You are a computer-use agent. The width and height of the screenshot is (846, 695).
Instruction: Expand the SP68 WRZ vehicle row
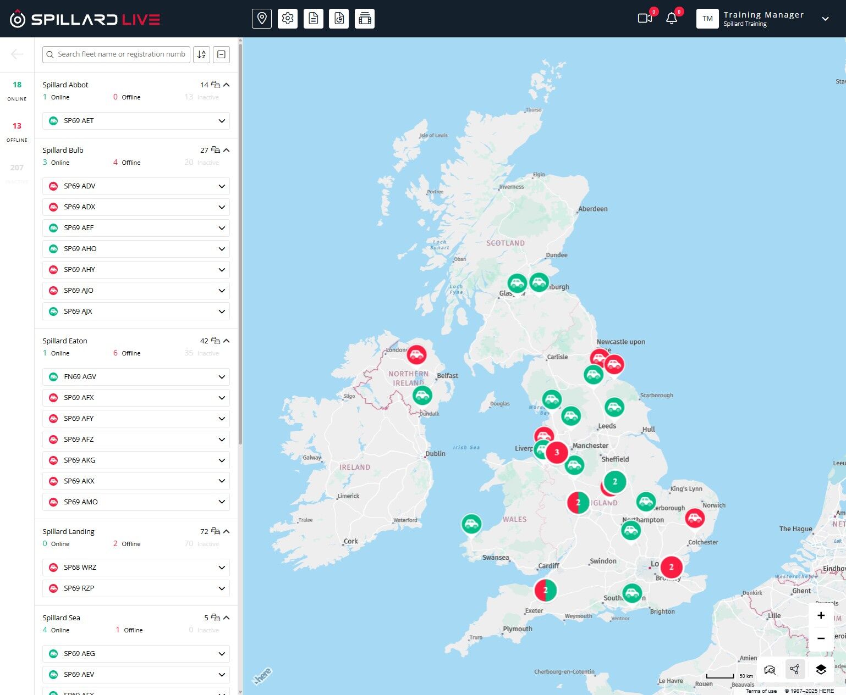tap(222, 568)
